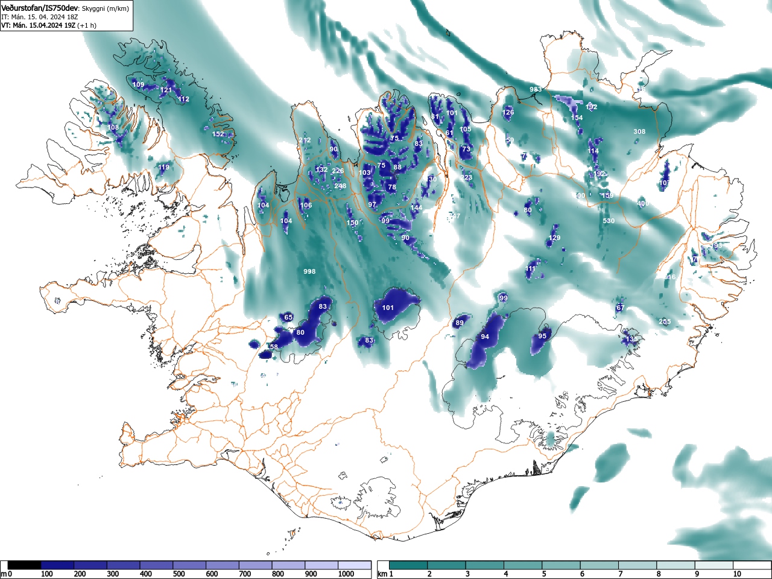
Task: Click the darkest teal km 1–2 legend segment
Action: [409, 565]
